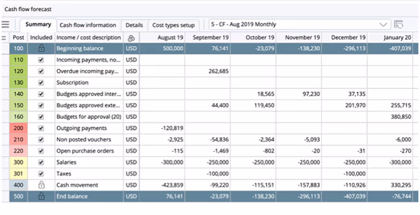Screen dimensions: 420x215
Task: Select the 201,970 December budgets external cell
Action: pos(344,105)
